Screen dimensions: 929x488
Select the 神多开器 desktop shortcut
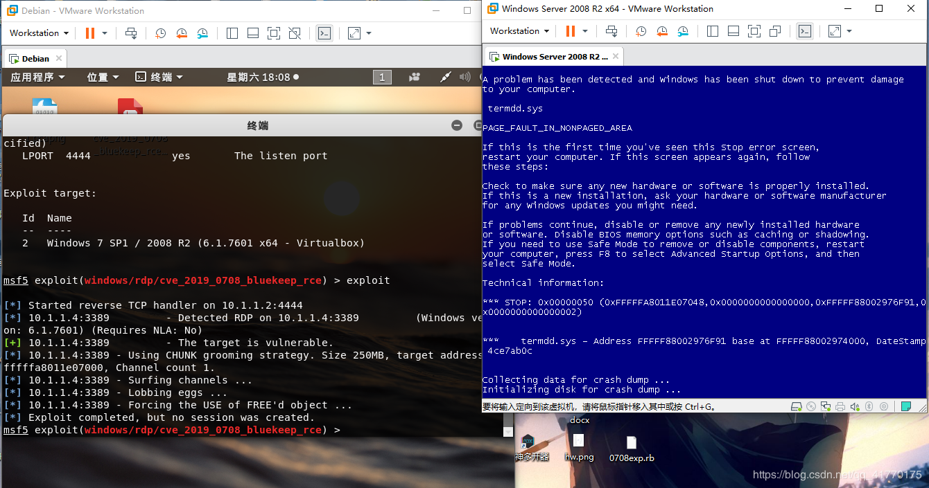pyautogui.click(x=531, y=449)
